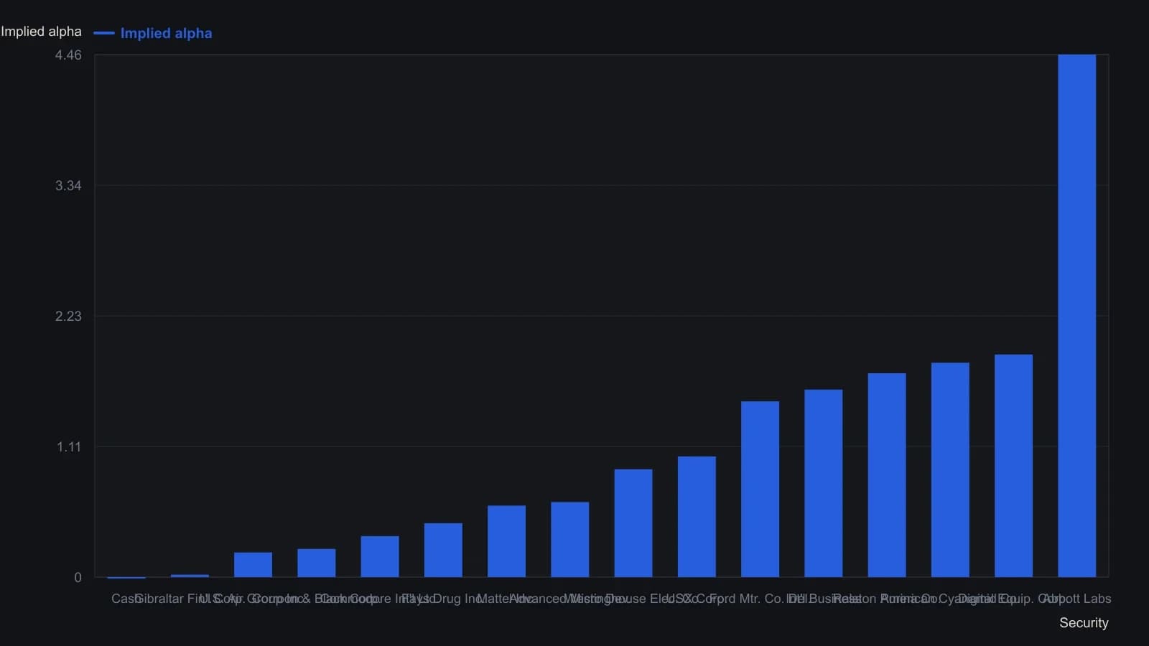Click the 2.23 y-axis label

[x=68, y=317]
